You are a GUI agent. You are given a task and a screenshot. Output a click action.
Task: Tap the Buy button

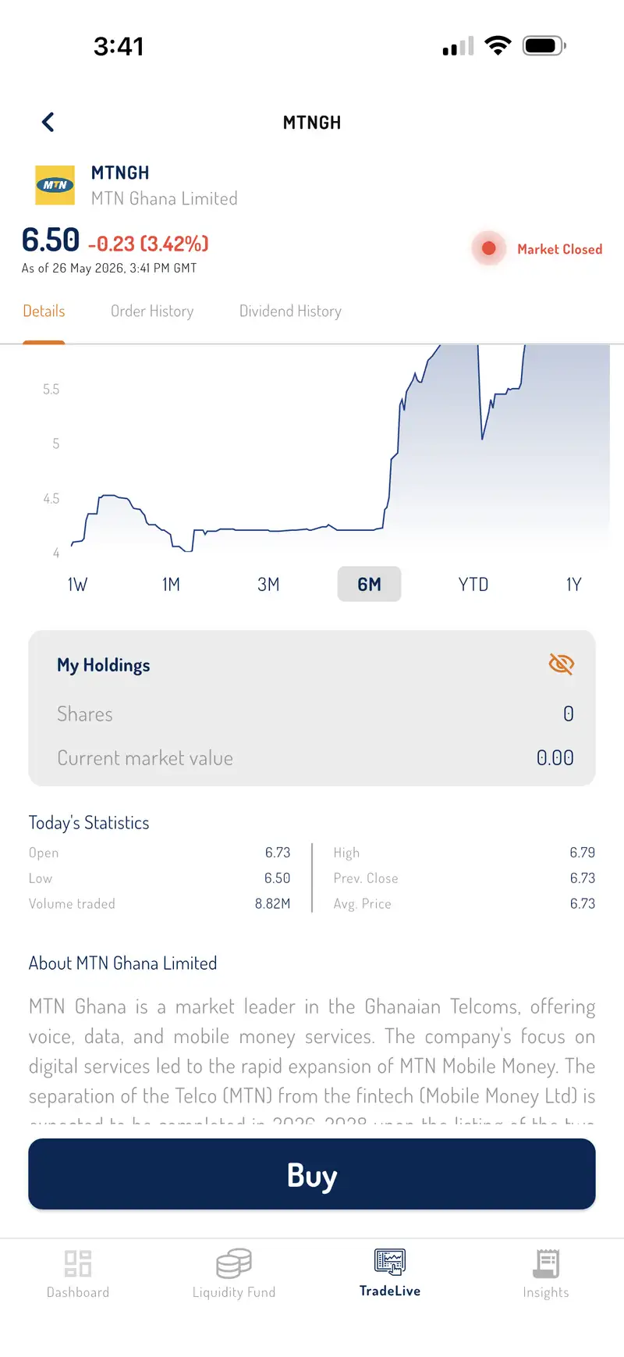(312, 1174)
